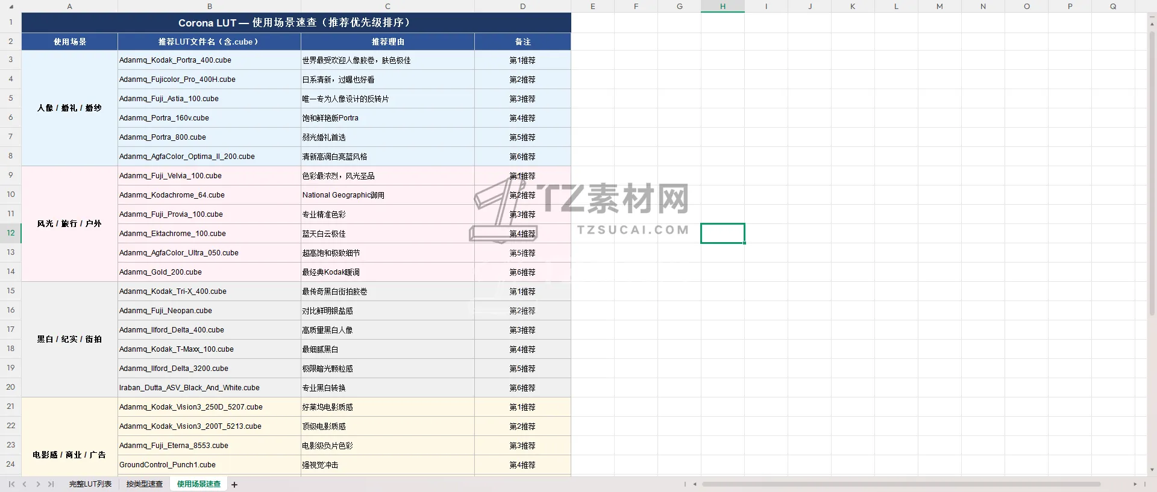
Task: Select row 1 header
Action: click(x=10, y=22)
